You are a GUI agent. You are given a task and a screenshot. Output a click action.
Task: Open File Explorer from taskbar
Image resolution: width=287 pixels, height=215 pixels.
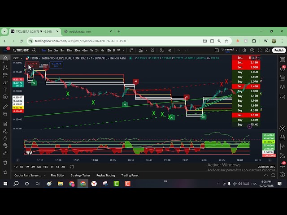pos(60,183)
